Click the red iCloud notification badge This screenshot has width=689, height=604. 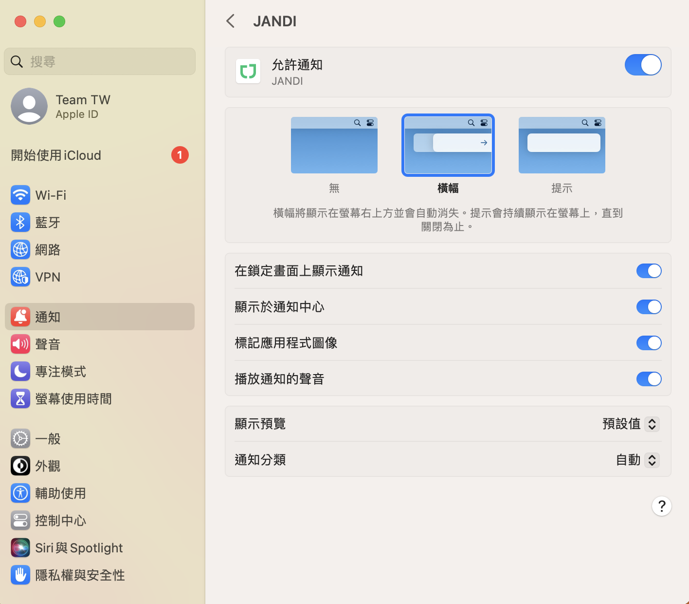[x=180, y=155]
